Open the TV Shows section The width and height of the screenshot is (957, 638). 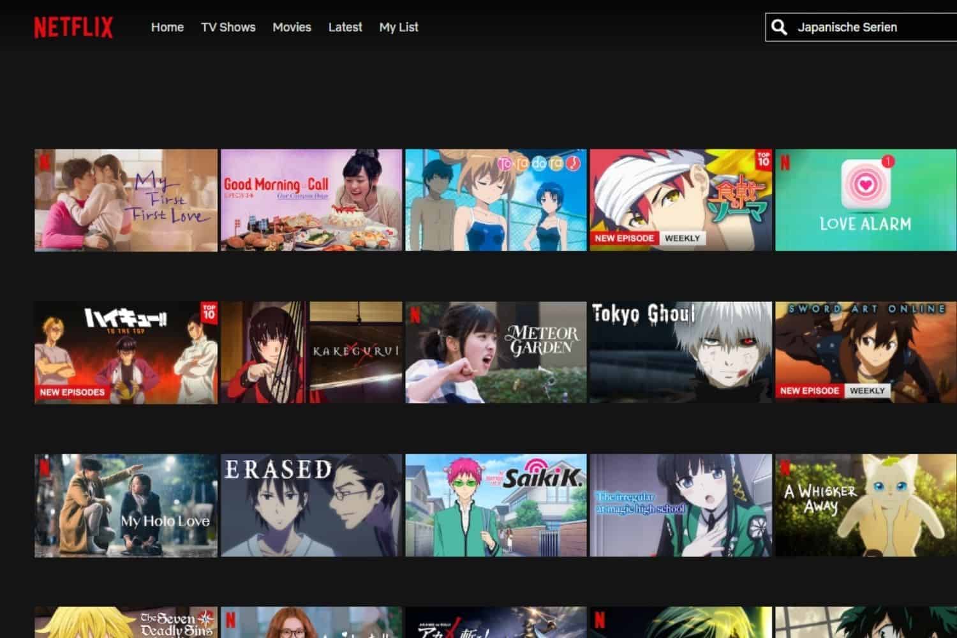228,27
